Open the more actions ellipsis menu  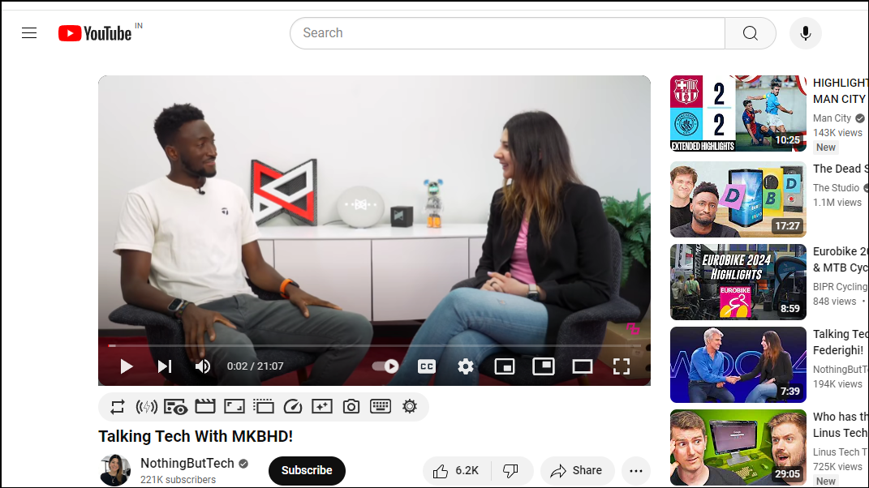click(x=636, y=470)
